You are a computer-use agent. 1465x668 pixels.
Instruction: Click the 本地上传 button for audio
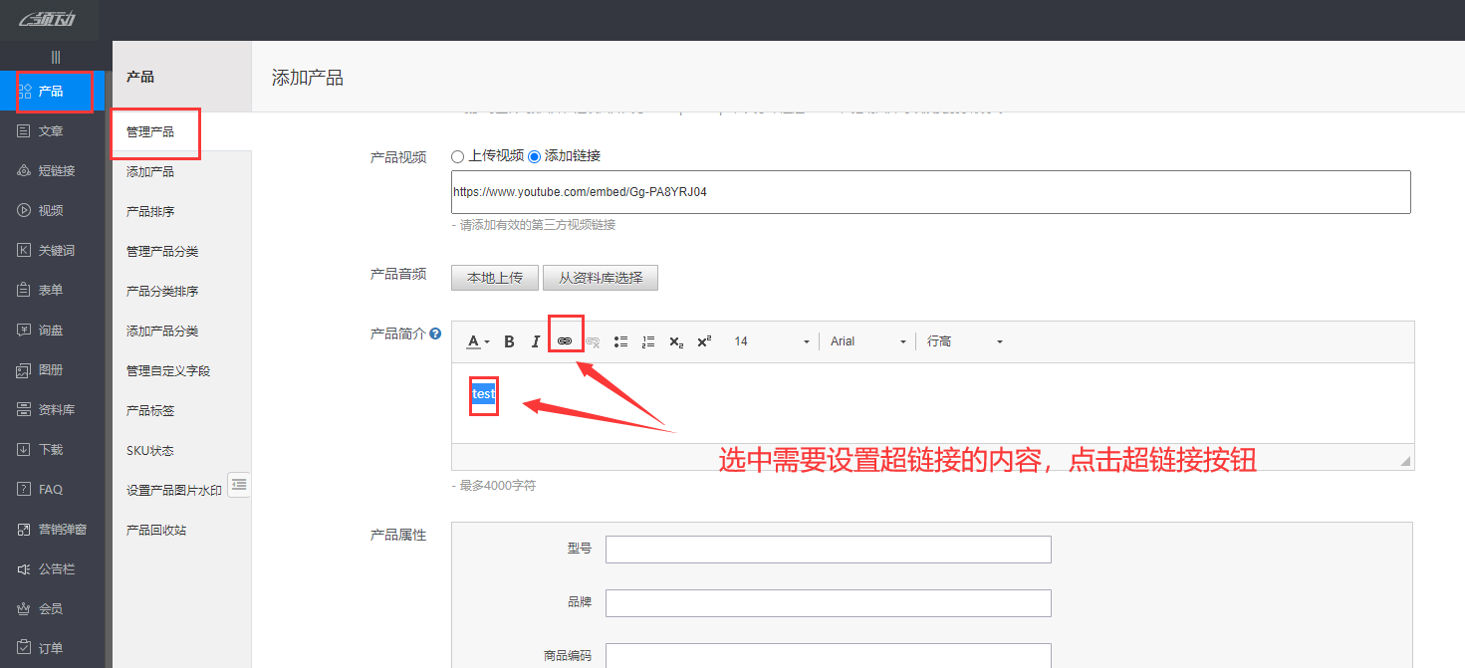pos(494,277)
